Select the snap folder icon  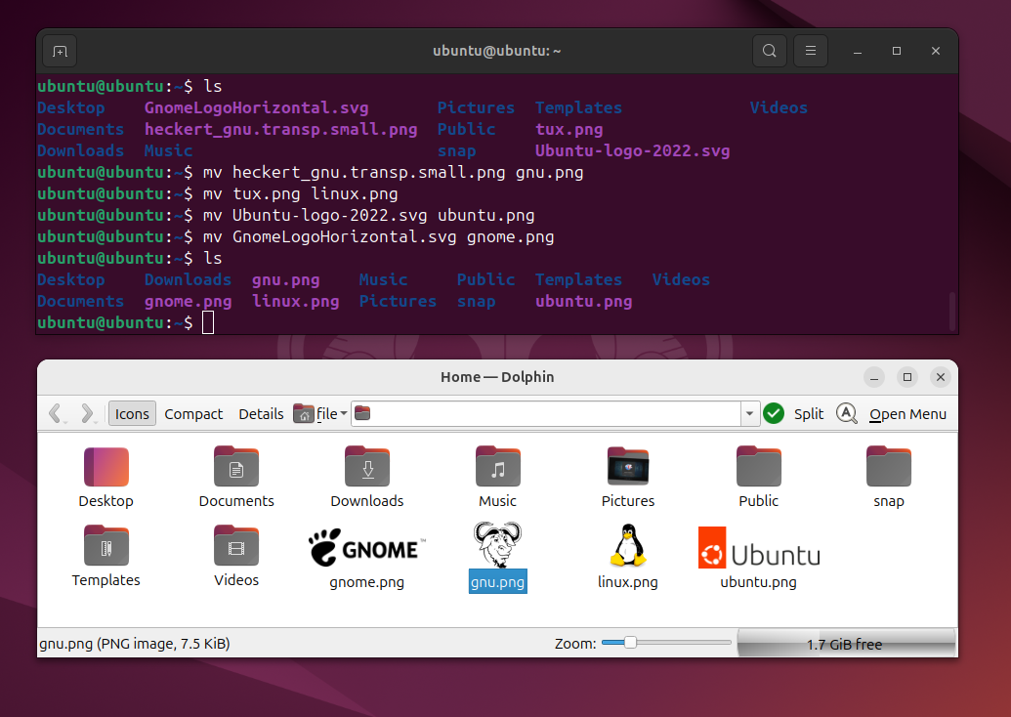889,467
